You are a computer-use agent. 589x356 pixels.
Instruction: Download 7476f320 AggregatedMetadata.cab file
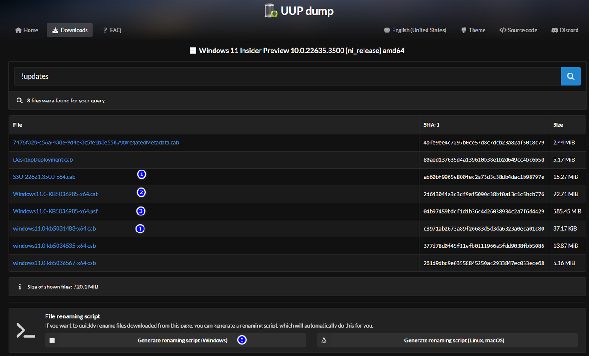[96, 142]
